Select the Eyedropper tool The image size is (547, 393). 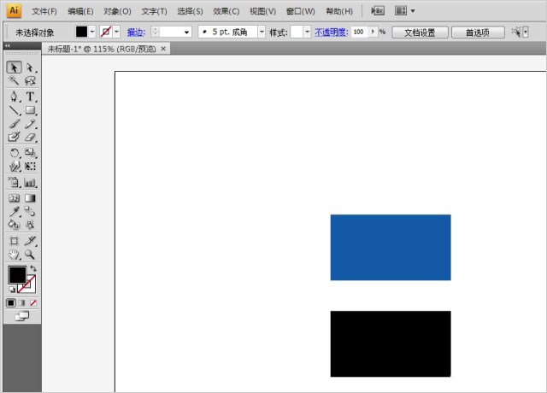pos(14,211)
